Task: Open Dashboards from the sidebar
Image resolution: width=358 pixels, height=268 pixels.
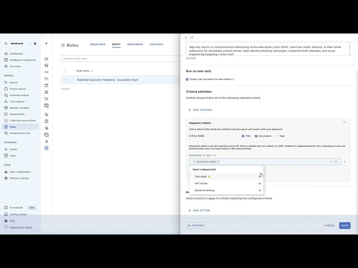Action: tap(13, 54)
